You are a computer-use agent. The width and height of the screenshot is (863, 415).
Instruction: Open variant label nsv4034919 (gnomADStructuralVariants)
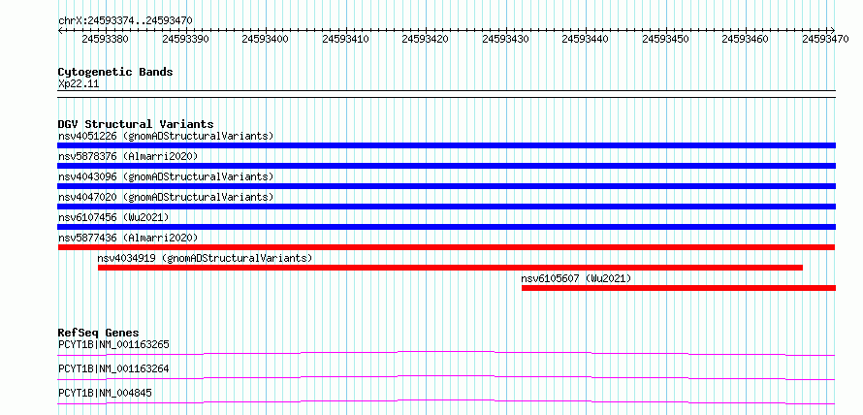(x=205, y=258)
